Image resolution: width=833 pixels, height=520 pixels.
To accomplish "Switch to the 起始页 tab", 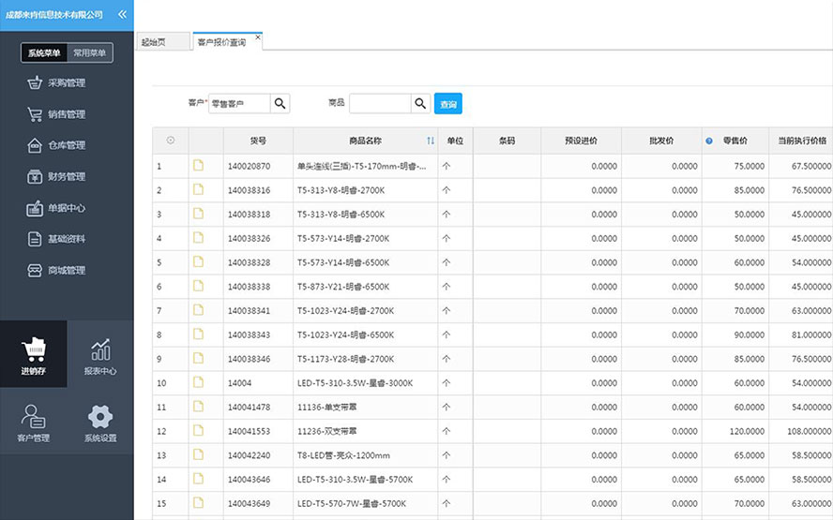I will click(152, 43).
